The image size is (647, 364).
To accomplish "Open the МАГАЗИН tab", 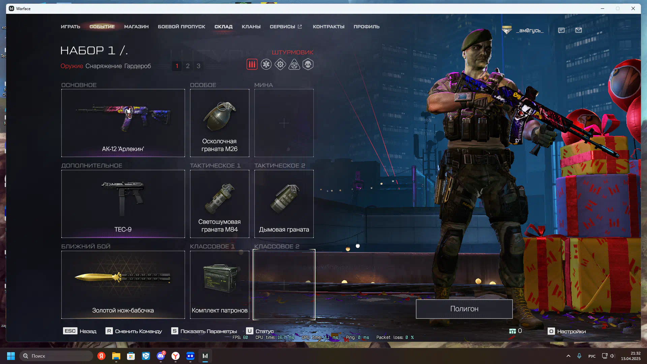I will tap(136, 27).
